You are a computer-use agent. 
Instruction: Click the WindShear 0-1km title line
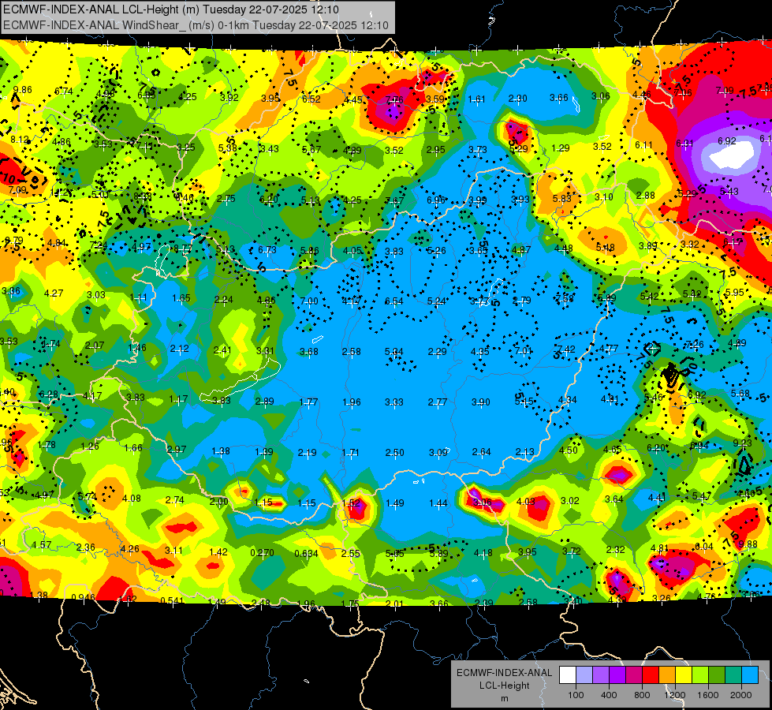click(196, 24)
